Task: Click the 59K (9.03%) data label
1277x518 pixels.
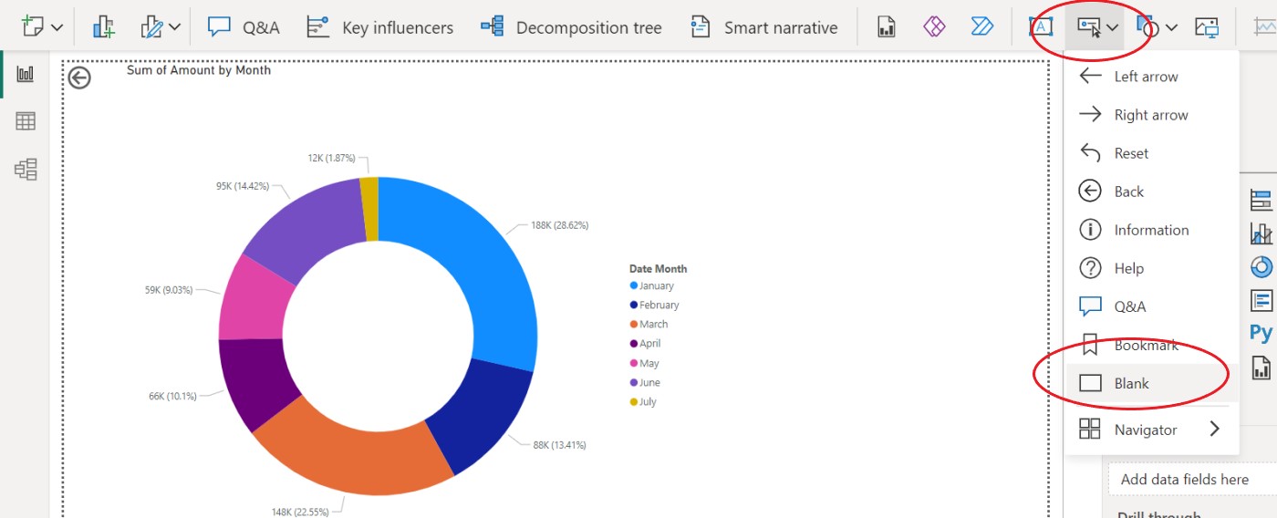Action: coord(169,290)
